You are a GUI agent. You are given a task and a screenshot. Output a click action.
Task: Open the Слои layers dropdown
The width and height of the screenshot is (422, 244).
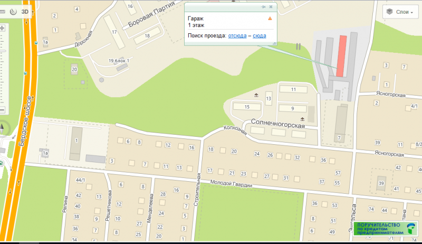400,12
